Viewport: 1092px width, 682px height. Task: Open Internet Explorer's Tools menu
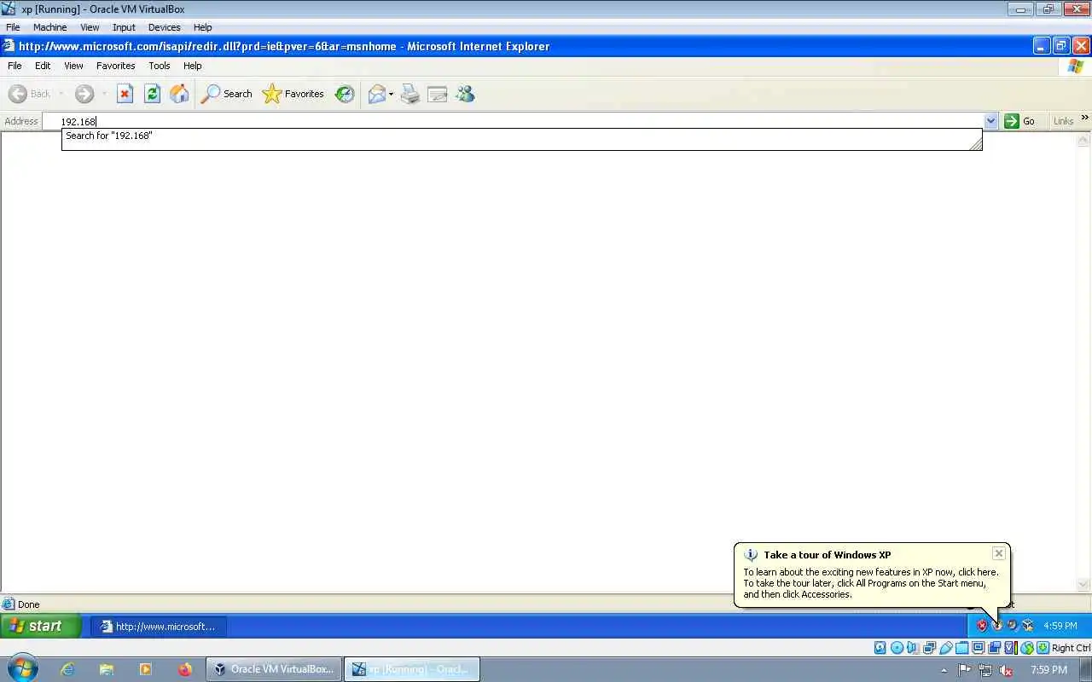click(x=160, y=66)
